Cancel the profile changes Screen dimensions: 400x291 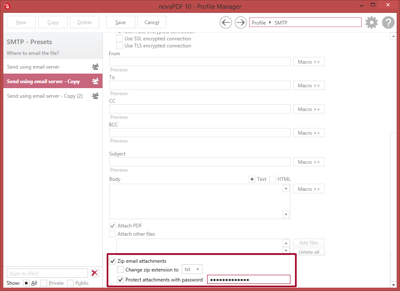pyautogui.click(x=152, y=22)
